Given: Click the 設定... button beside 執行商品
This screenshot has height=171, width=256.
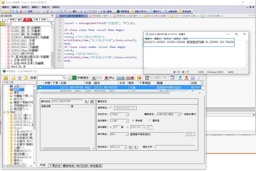Looking at the screenshot, I should tap(190, 134).
